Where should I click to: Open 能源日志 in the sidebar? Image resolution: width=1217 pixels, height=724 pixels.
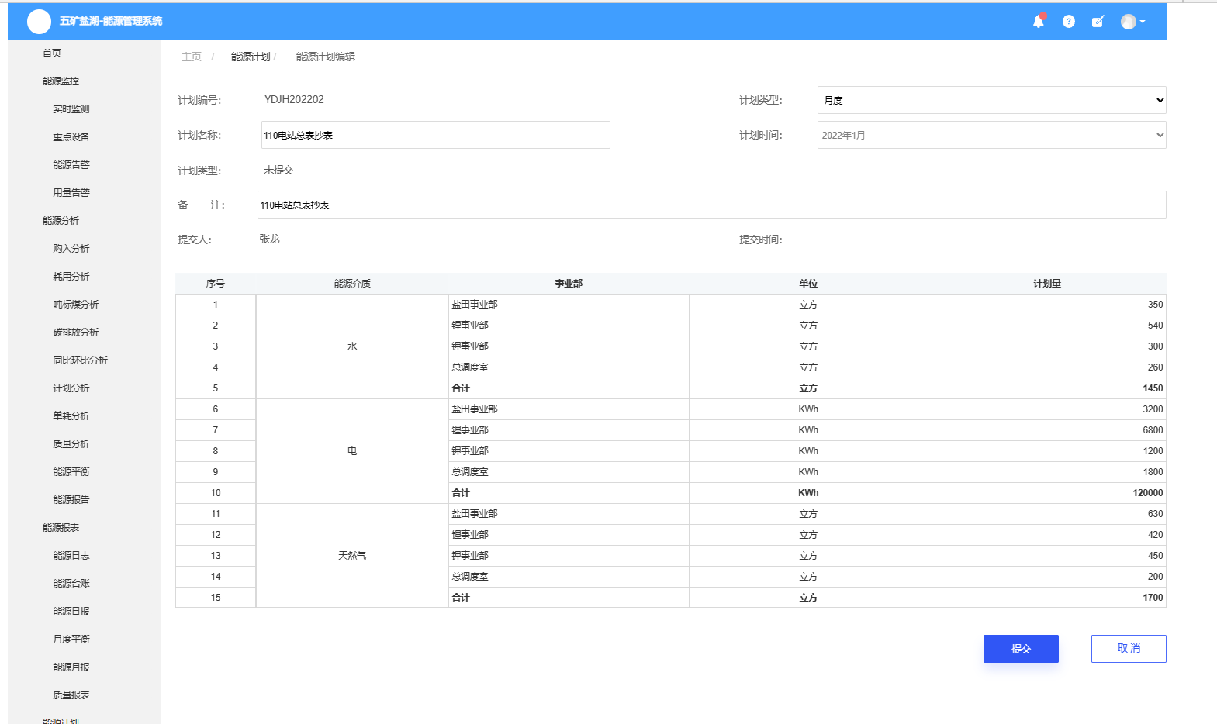pyautogui.click(x=71, y=555)
